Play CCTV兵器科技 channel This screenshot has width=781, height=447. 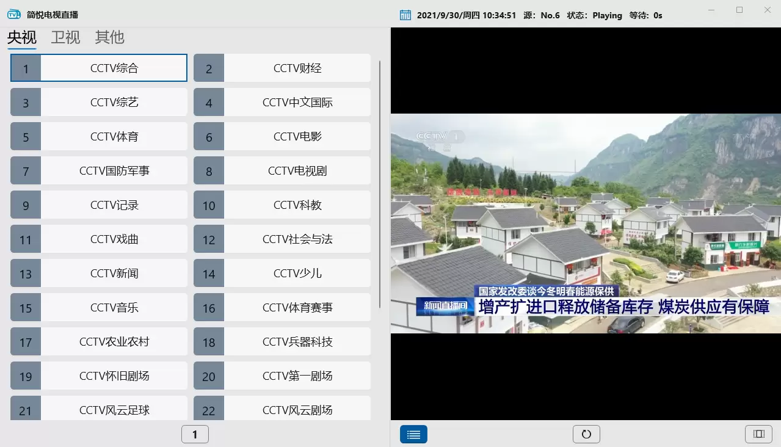click(282, 341)
